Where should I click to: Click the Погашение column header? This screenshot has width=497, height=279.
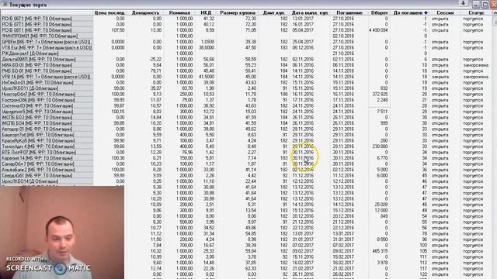(x=349, y=12)
